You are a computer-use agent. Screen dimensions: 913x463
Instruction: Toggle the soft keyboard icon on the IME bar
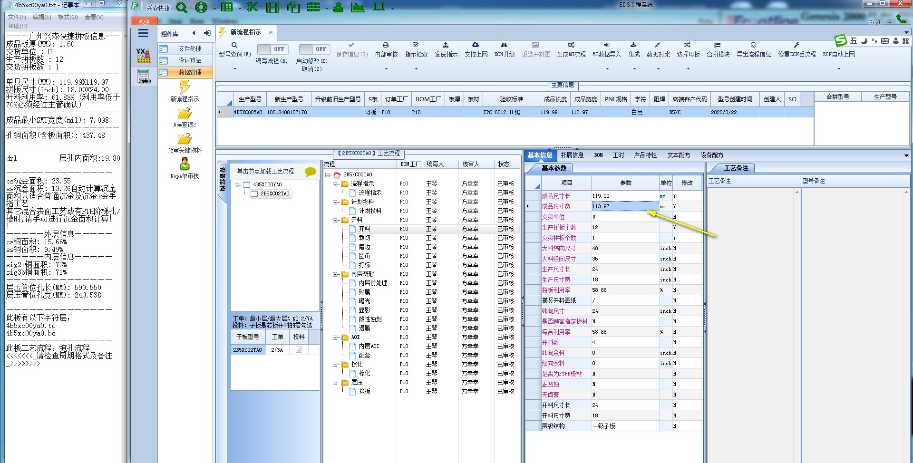[885, 41]
